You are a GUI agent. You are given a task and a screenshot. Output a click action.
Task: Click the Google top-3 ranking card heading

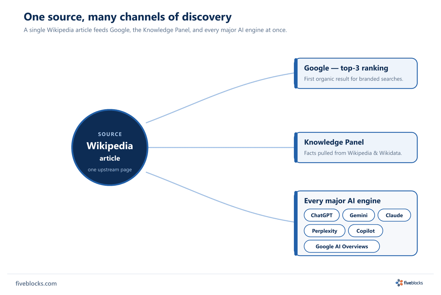tap(346, 68)
